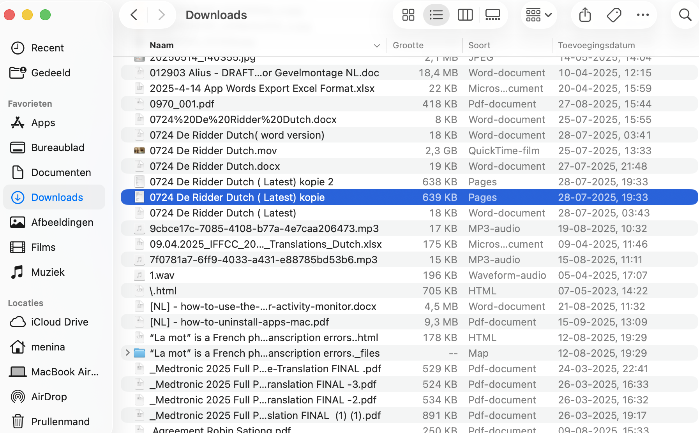Click the back navigation button
The image size is (699, 433).
pos(134,15)
